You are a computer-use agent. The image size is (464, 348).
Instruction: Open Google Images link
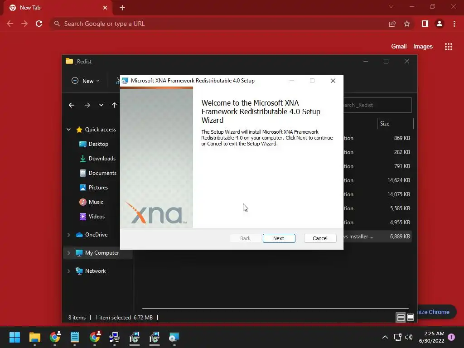423,47
